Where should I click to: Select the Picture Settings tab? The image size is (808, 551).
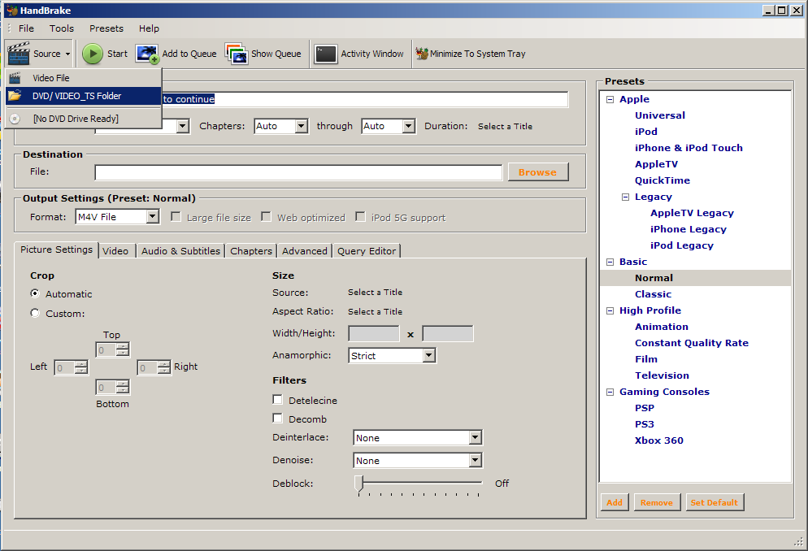pyautogui.click(x=57, y=249)
